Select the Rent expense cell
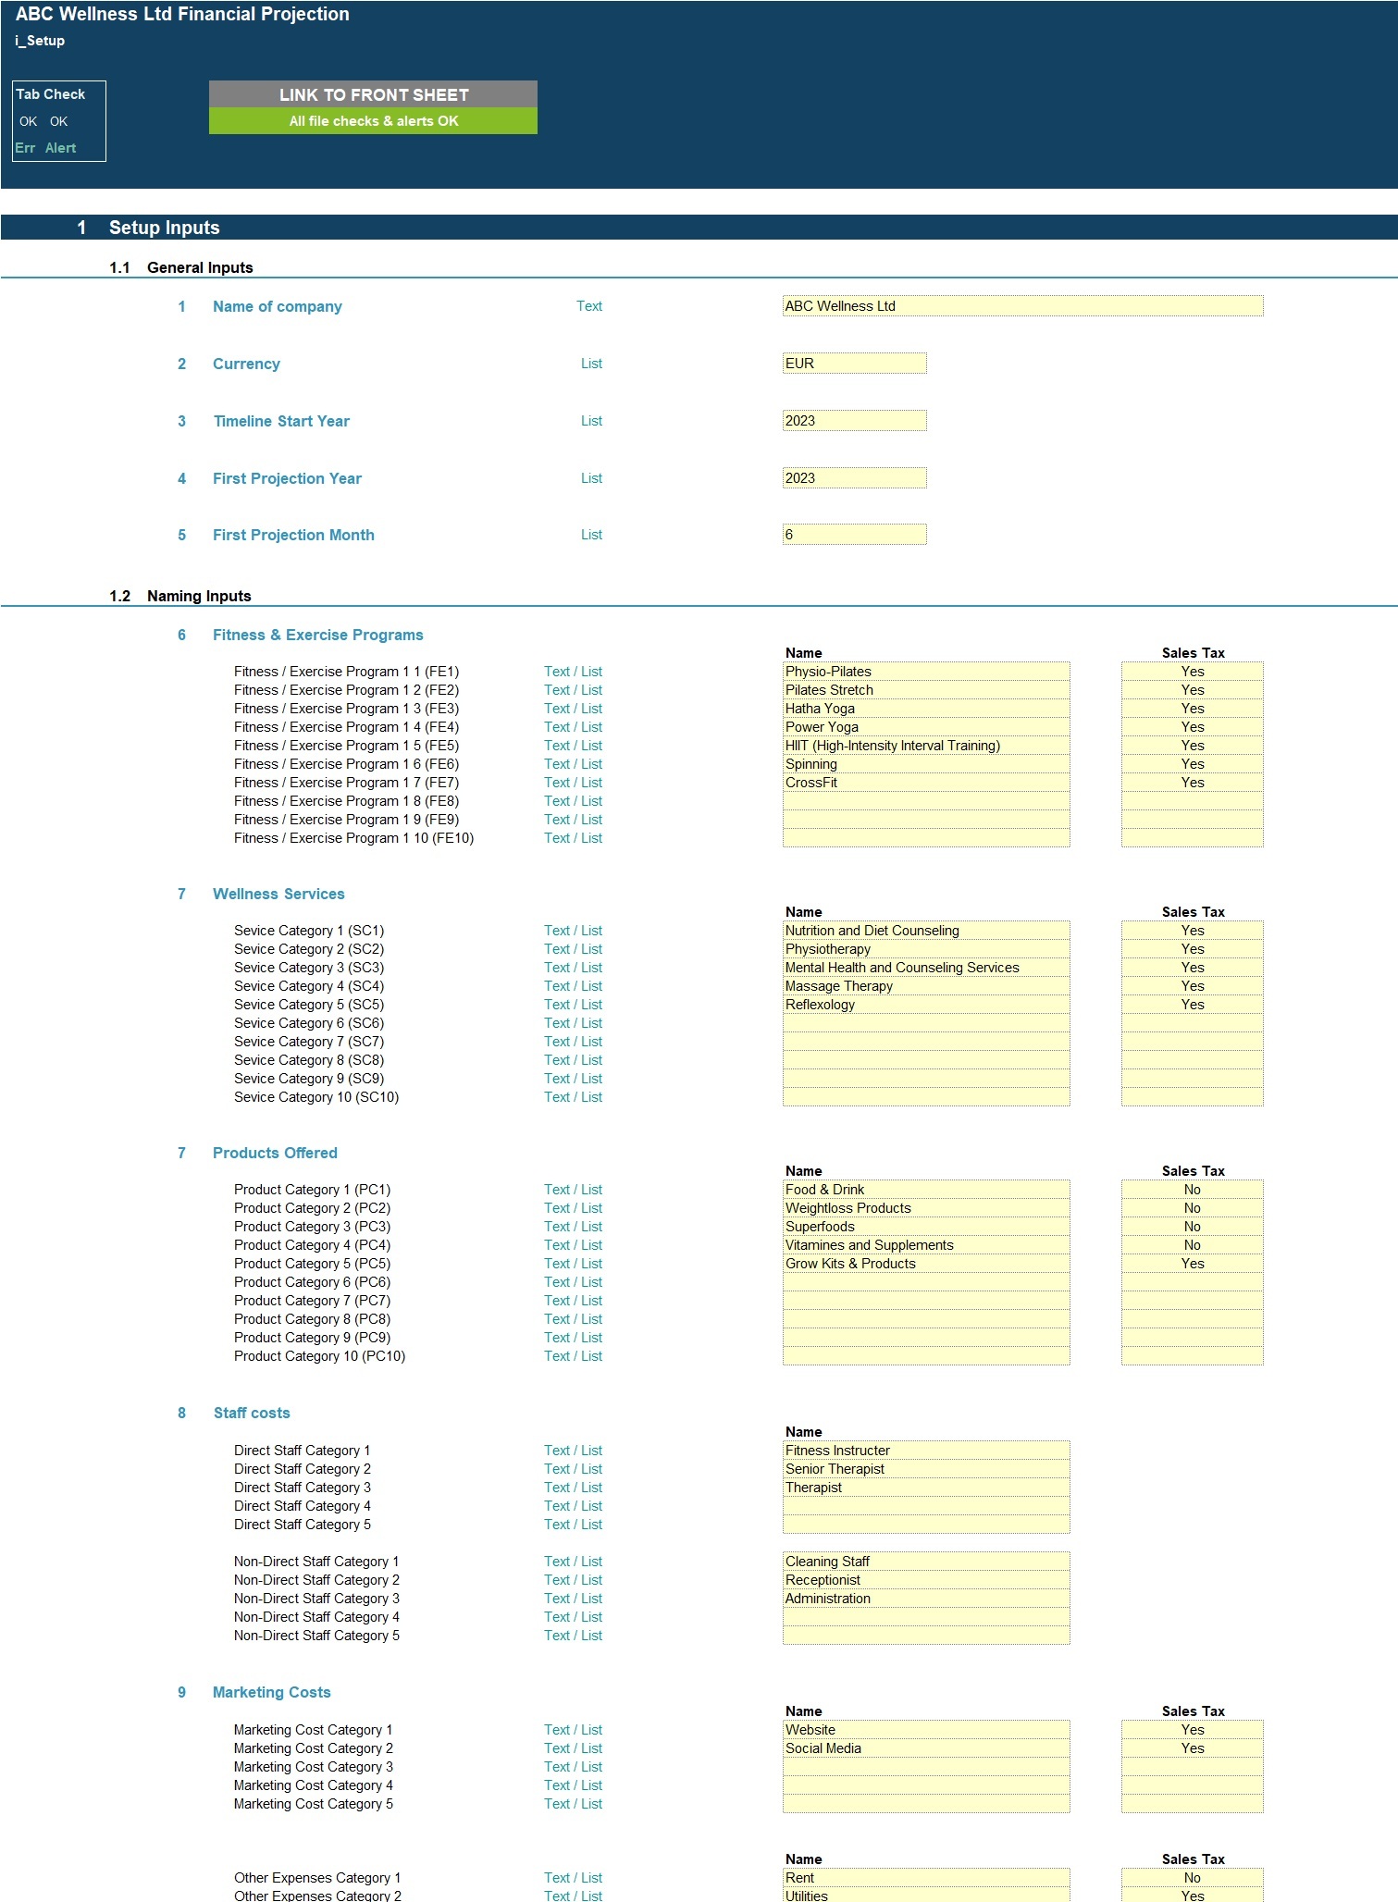This screenshot has width=1398, height=1902. [926, 1878]
